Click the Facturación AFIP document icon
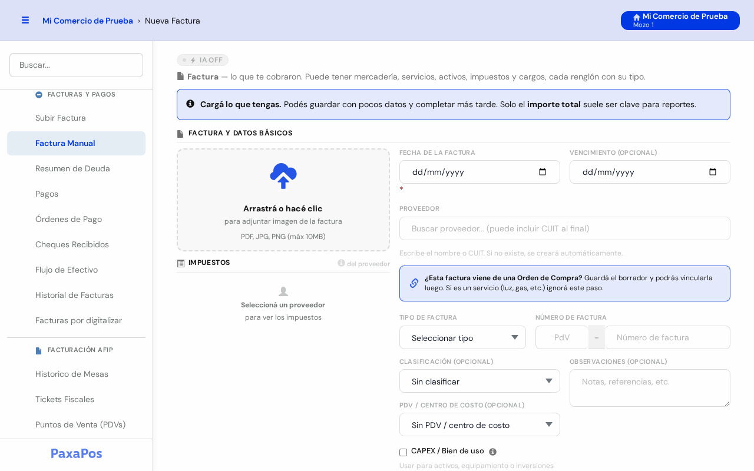Viewport: 754px width, 471px height. (39, 350)
